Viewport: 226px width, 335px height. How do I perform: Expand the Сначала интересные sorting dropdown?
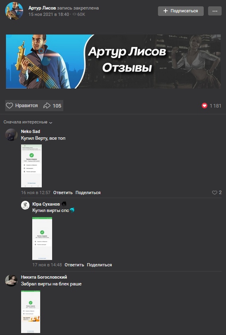tap(28, 122)
